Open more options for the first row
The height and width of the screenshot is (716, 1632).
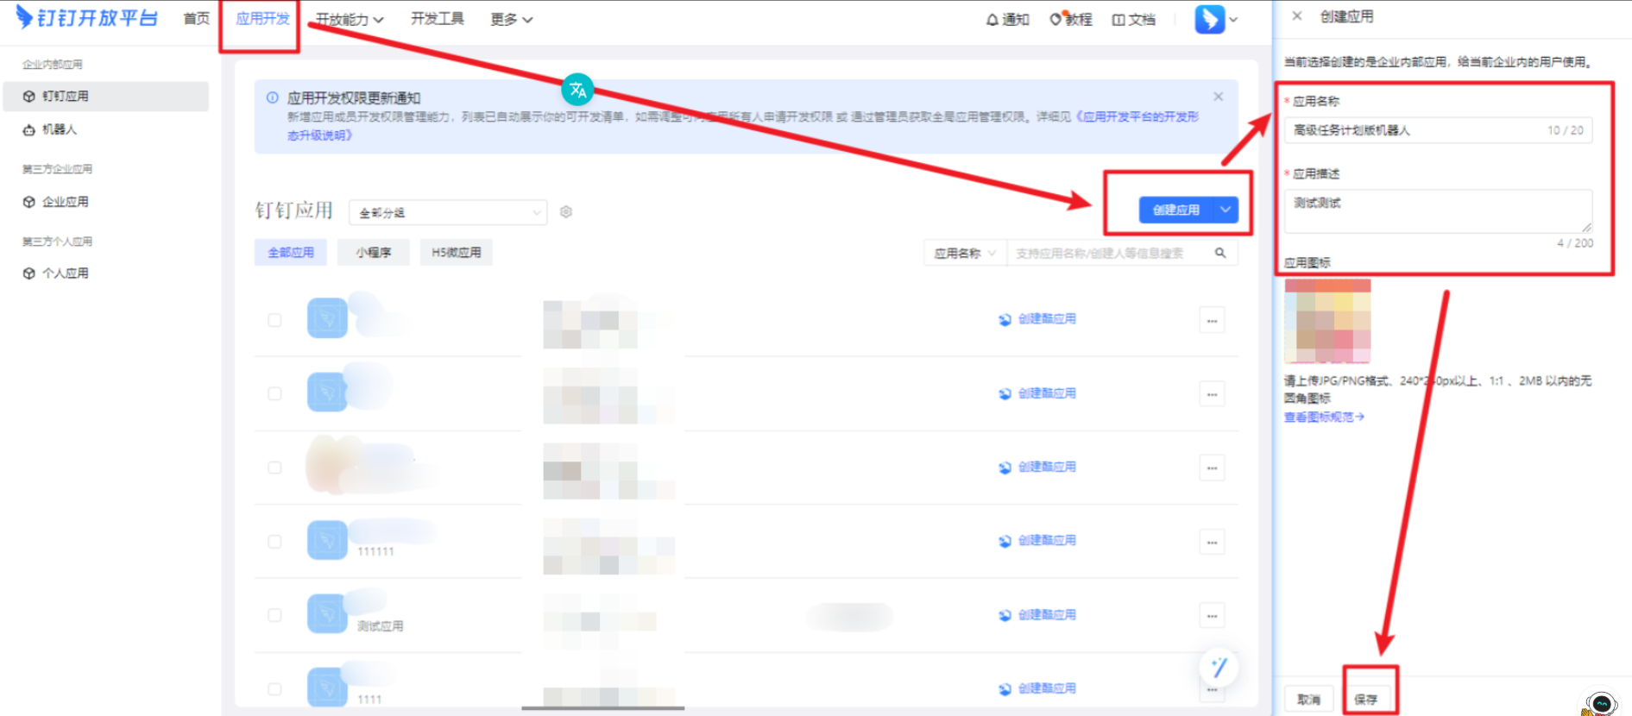coord(1212,321)
